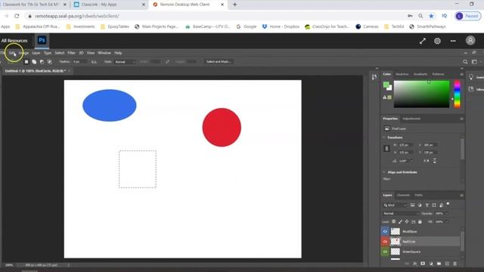Open the Photoshop app icon in resources bar
The height and width of the screenshot is (272, 484).
pyautogui.click(x=42, y=40)
